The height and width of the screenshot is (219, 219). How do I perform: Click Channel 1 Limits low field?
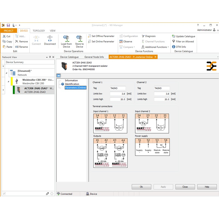tap(118, 94)
